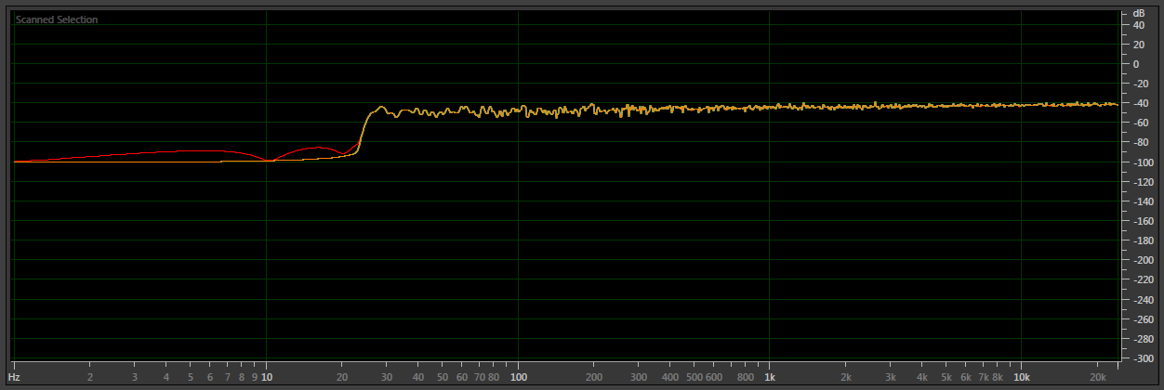Screen dimensions: 1164x390
Task: Click the "5k" tick on frequency axis
Action: (946, 378)
